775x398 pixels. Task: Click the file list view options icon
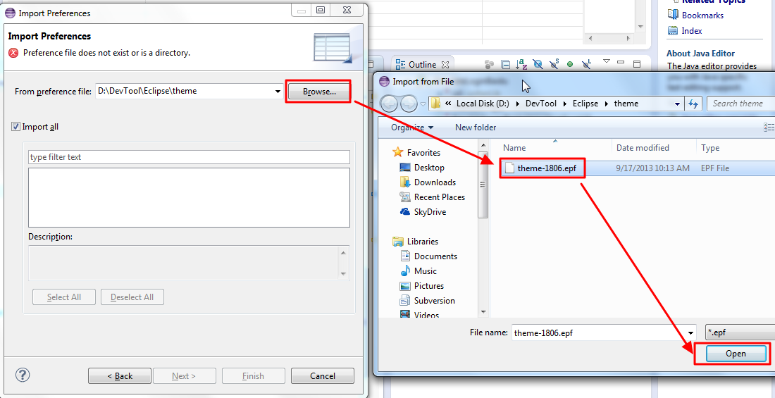(x=769, y=128)
